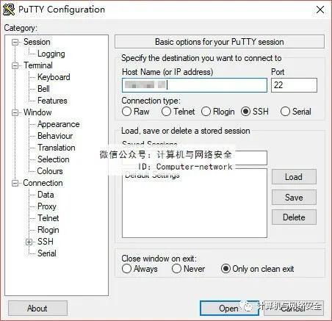The image size is (332, 321).
Task: Open Selection settings category
Action: coord(54,159)
